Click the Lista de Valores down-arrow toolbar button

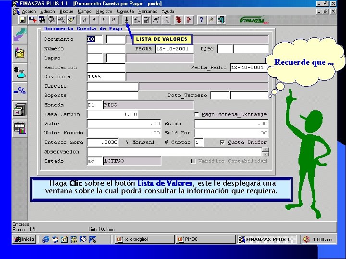pyautogui.click(x=126, y=20)
